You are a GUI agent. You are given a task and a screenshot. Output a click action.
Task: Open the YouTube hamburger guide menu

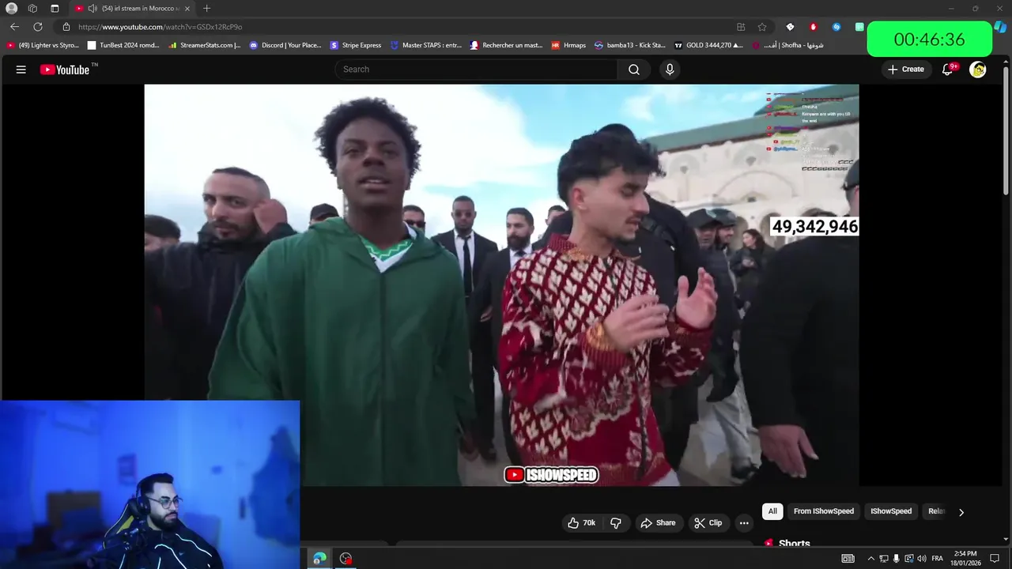tap(21, 70)
